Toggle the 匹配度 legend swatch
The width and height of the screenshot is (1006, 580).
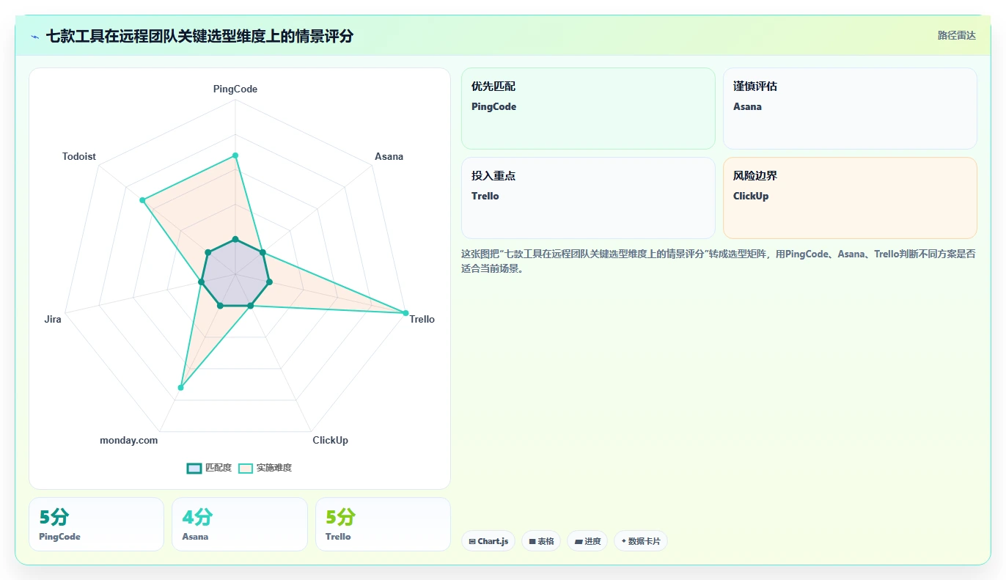[194, 469]
